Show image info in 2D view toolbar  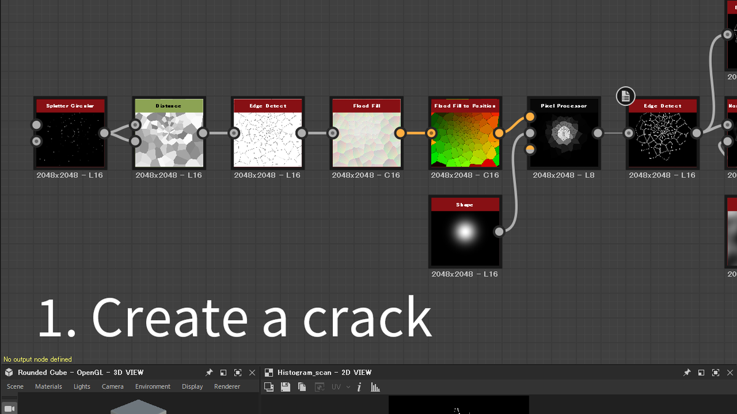[359, 387]
